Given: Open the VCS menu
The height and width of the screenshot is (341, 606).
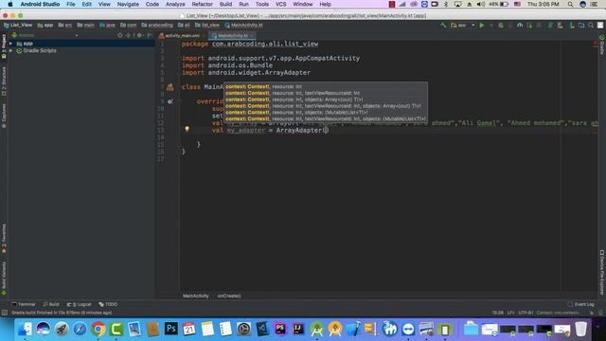Looking at the screenshot, I should 280,4.
